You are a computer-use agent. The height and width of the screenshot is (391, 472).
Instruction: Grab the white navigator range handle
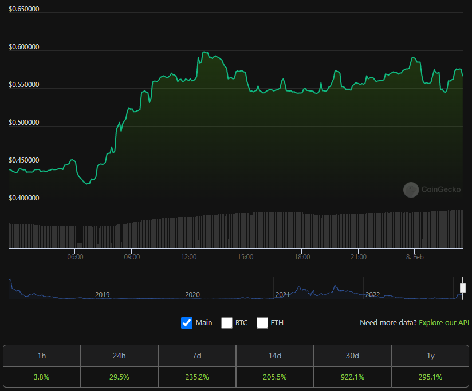coord(463,288)
